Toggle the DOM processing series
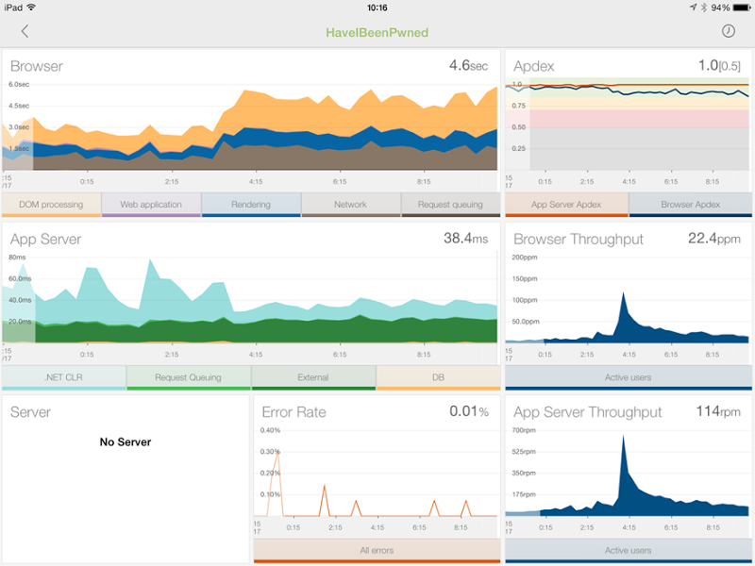The height and width of the screenshot is (566, 755). click(52, 205)
